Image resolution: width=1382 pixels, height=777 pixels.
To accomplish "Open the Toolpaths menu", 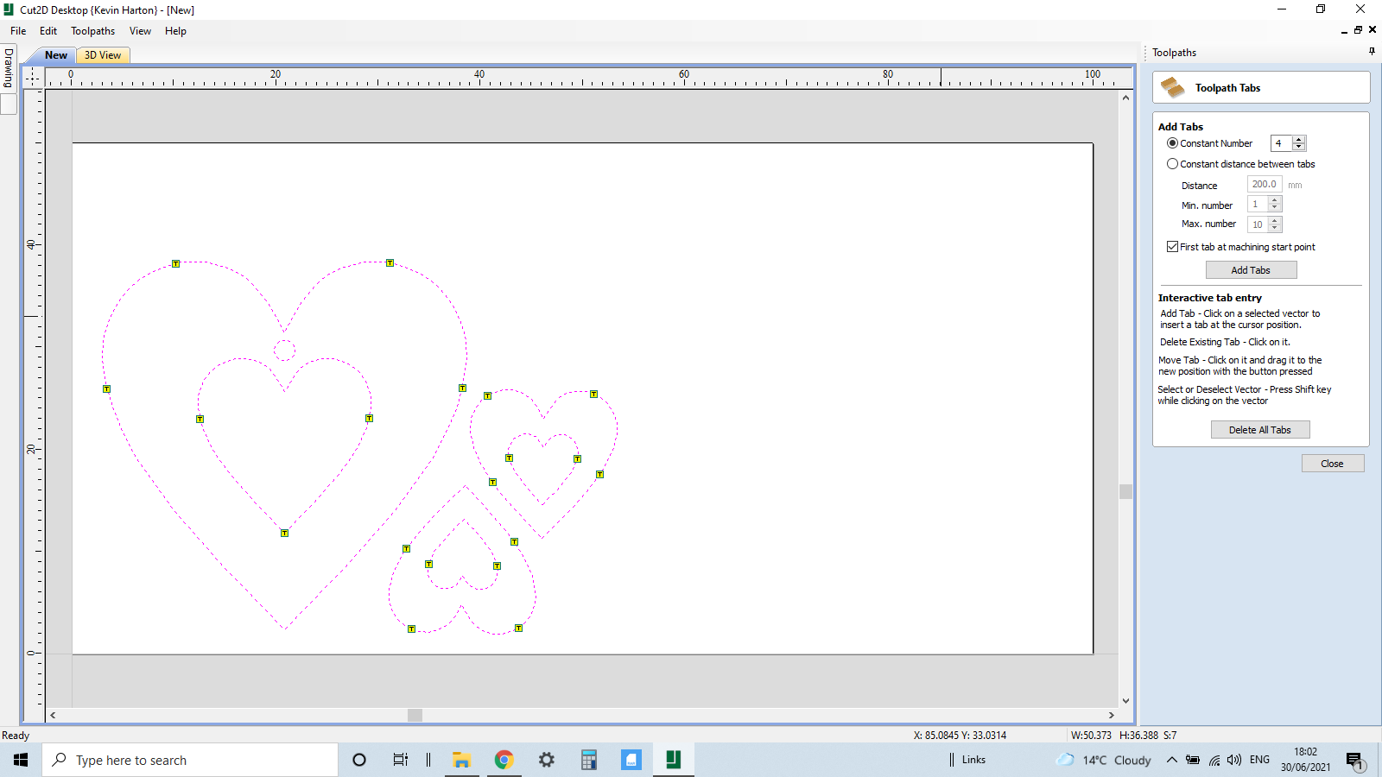I will coord(92,31).
